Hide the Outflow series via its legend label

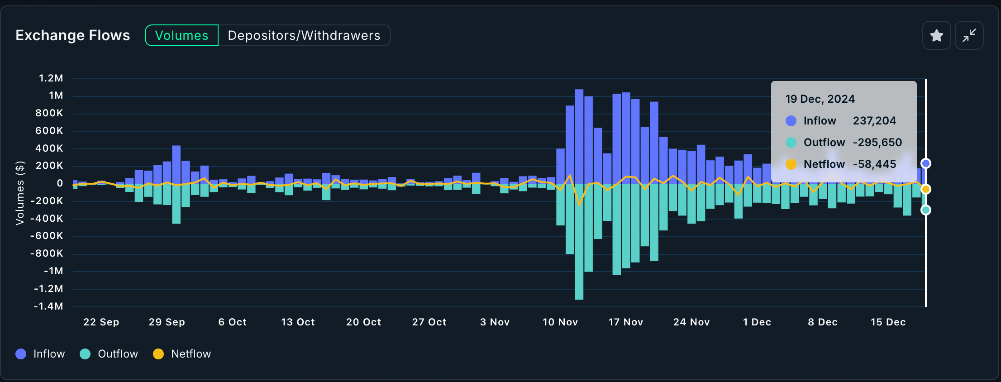tap(118, 354)
